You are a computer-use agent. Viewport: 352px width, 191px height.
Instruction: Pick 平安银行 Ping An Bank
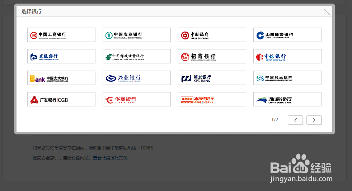pos(212,99)
